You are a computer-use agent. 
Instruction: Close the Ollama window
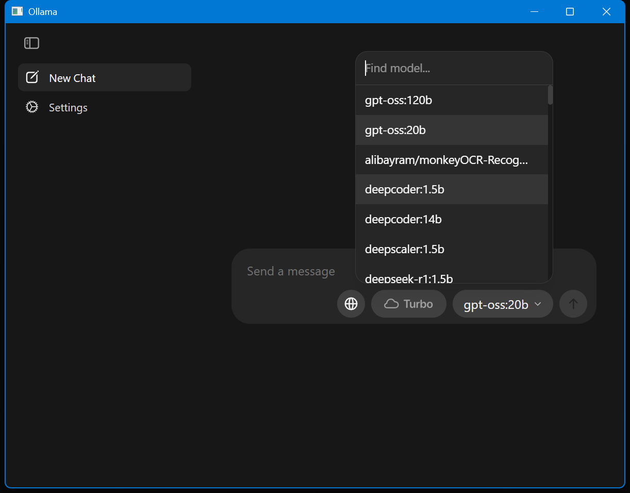tap(606, 11)
